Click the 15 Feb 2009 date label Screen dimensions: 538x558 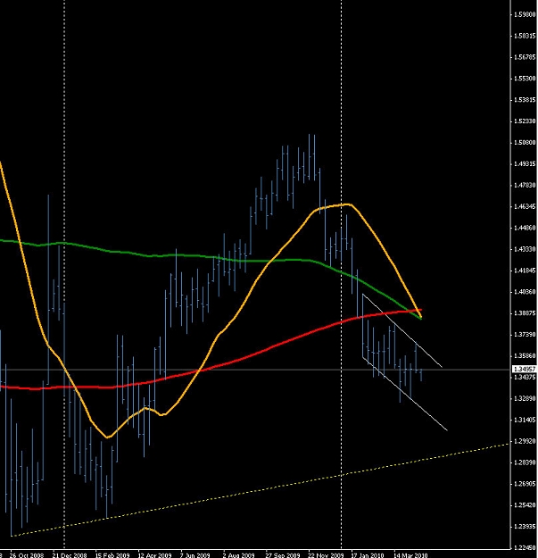tap(112, 555)
